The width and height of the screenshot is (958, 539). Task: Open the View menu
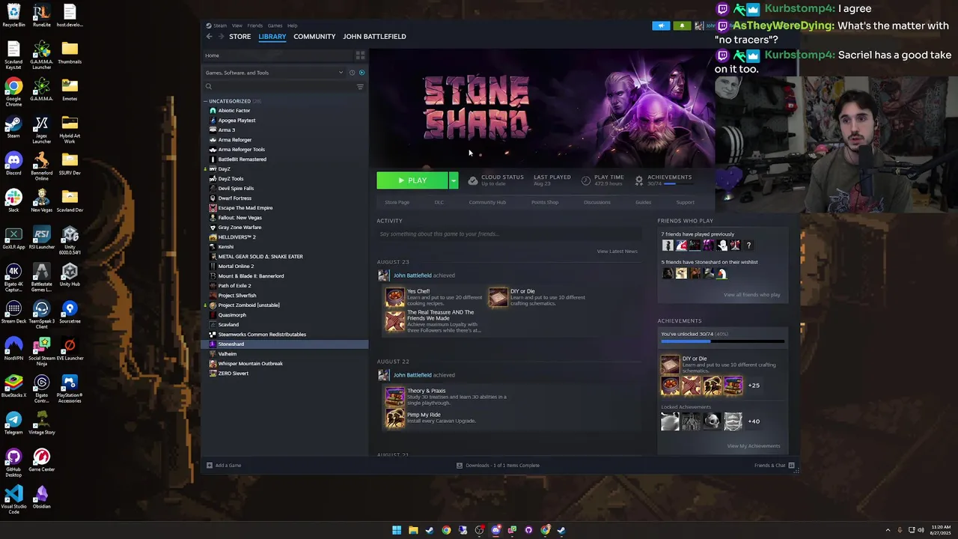pyautogui.click(x=237, y=25)
